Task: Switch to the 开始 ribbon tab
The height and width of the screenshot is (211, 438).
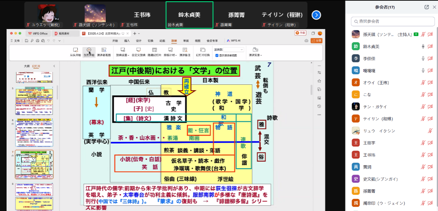Action: pos(115,41)
